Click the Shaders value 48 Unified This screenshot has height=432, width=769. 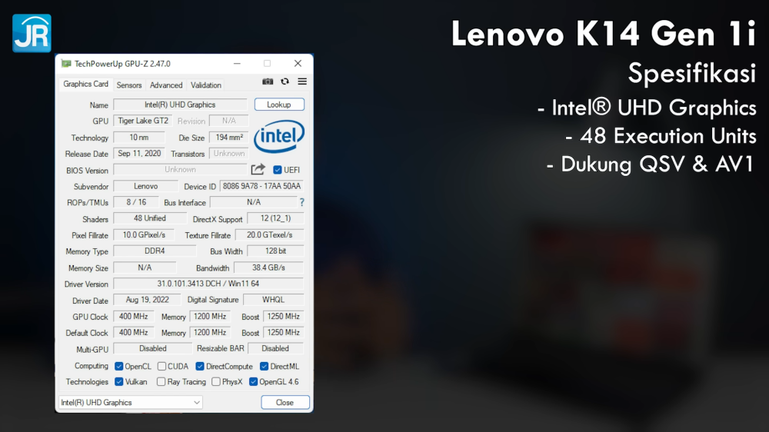150,218
